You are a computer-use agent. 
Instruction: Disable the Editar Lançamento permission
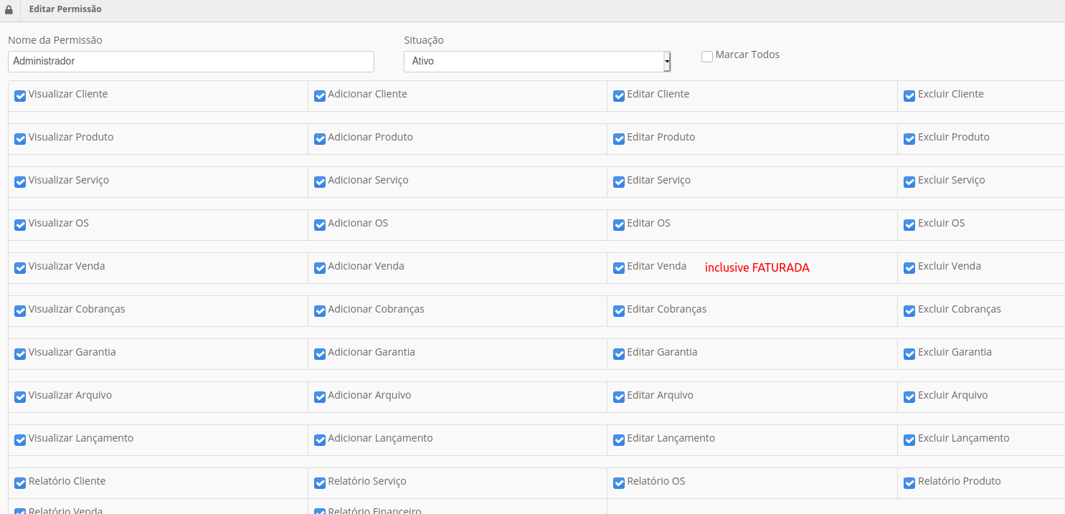(x=619, y=439)
